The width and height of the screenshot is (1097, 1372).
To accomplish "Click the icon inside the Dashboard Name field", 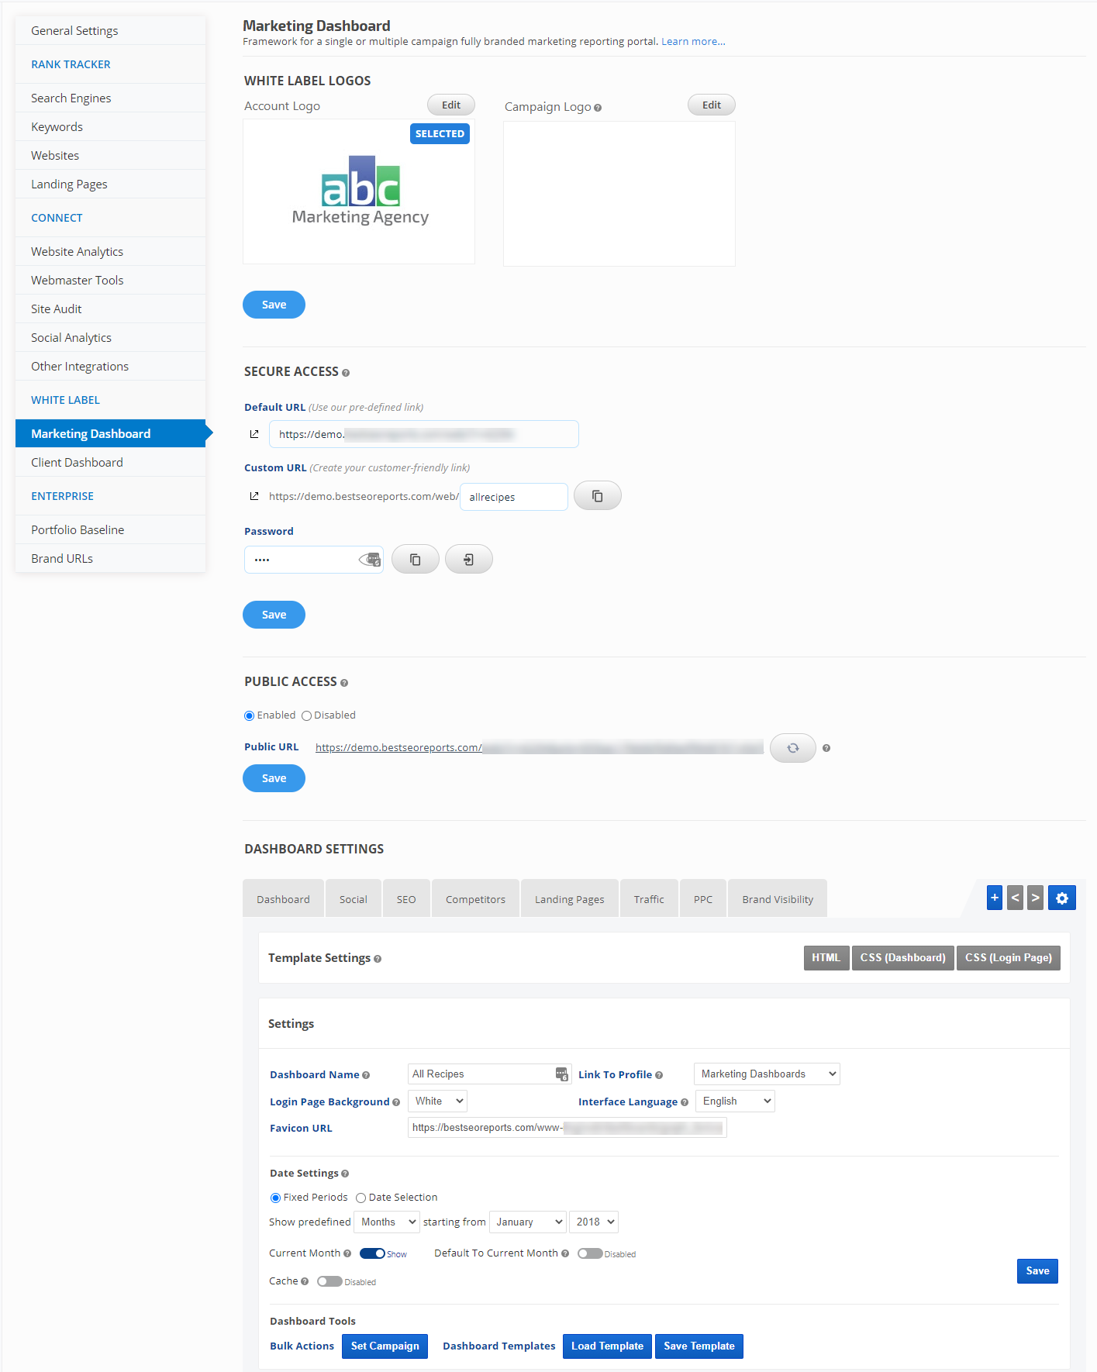I will (x=562, y=1074).
